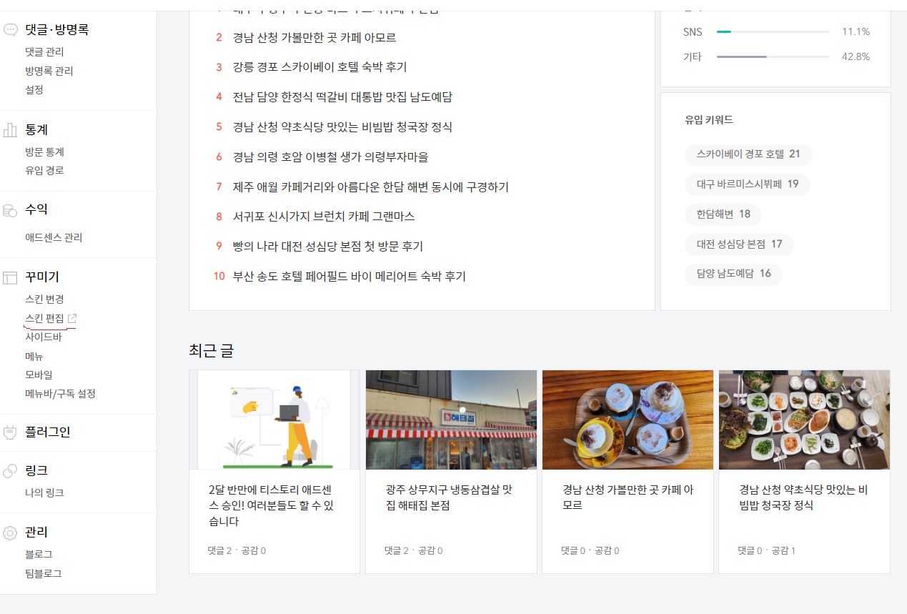Open 나의 링크 menu item
Image resolution: width=907 pixels, height=614 pixels.
pos(44,493)
